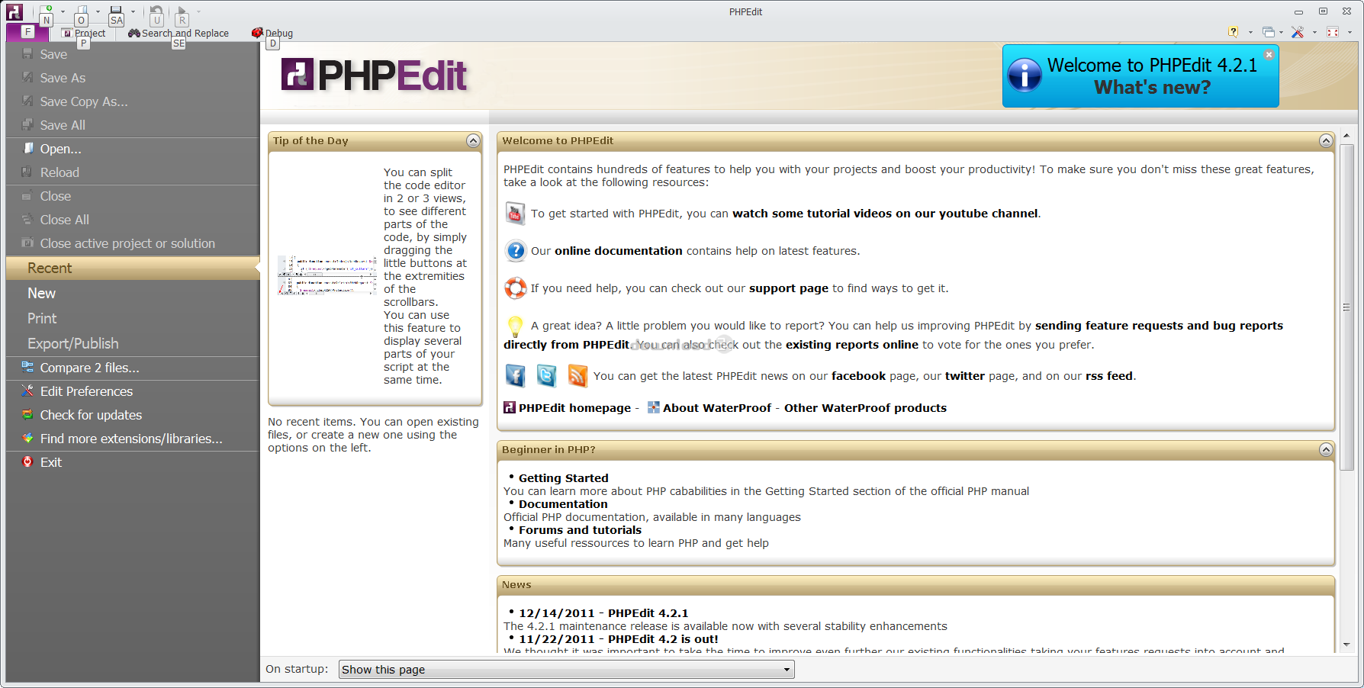Image resolution: width=1364 pixels, height=688 pixels.
Task: Select Save All menu entry
Action: tap(133, 125)
